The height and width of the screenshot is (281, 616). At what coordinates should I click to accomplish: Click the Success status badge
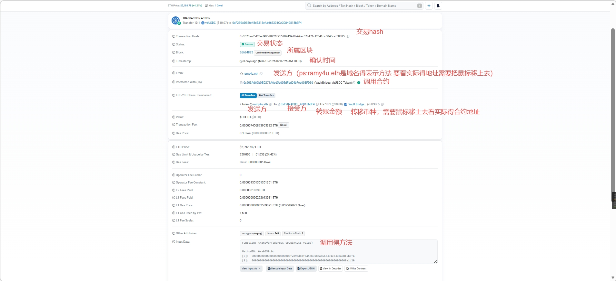pos(247,44)
